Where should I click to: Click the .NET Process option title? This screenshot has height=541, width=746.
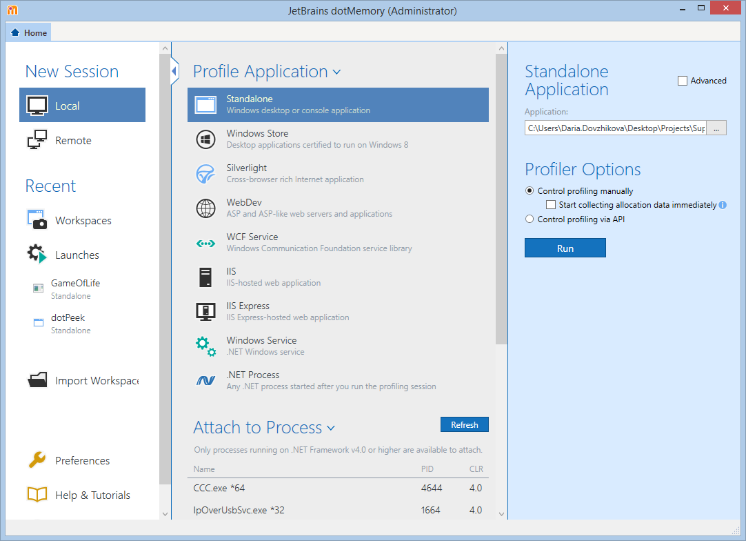pyautogui.click(x=252, y=375)
